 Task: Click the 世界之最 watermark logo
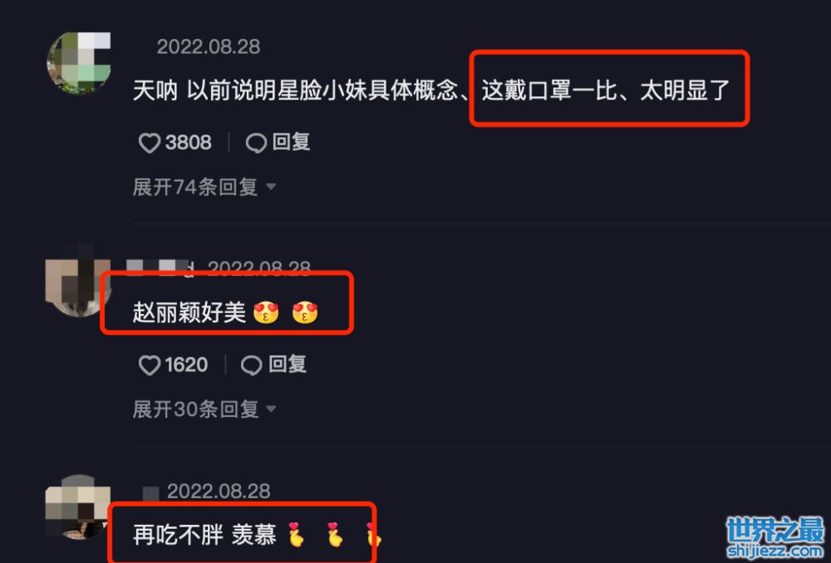tap(775, 537)
